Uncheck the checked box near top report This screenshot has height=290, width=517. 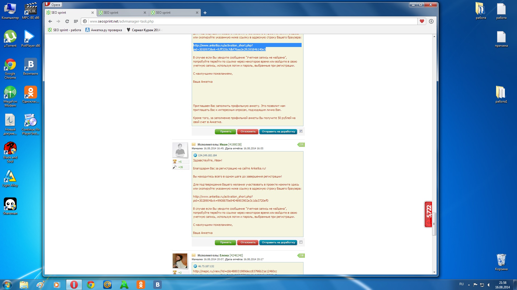(301, 131)
